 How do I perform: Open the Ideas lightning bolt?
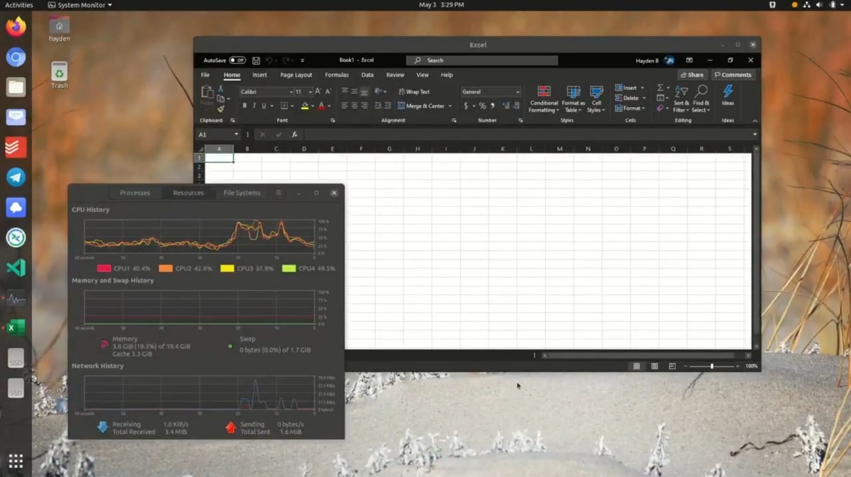[728, 94]
